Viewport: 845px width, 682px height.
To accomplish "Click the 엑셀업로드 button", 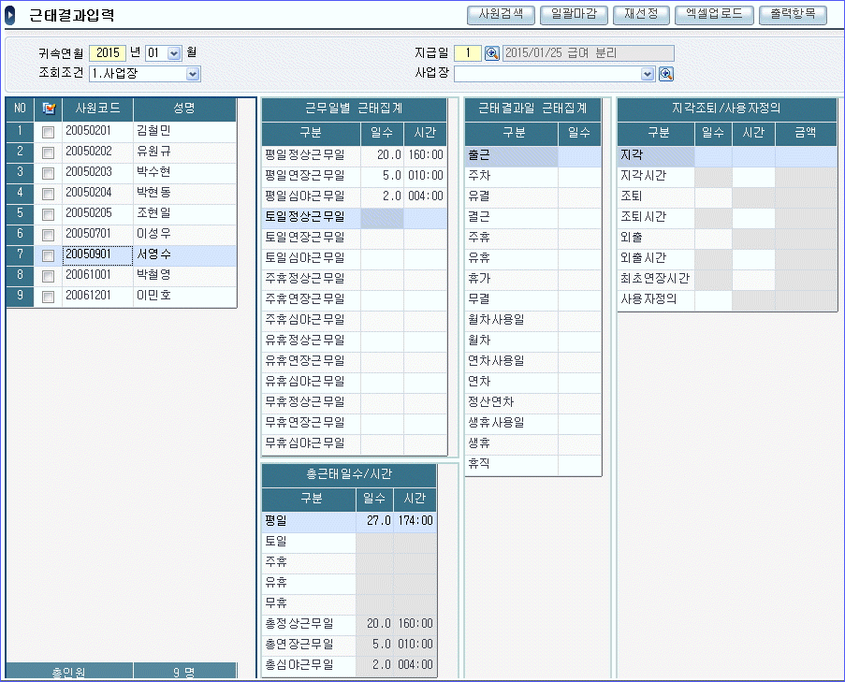I will pos(715,15).
